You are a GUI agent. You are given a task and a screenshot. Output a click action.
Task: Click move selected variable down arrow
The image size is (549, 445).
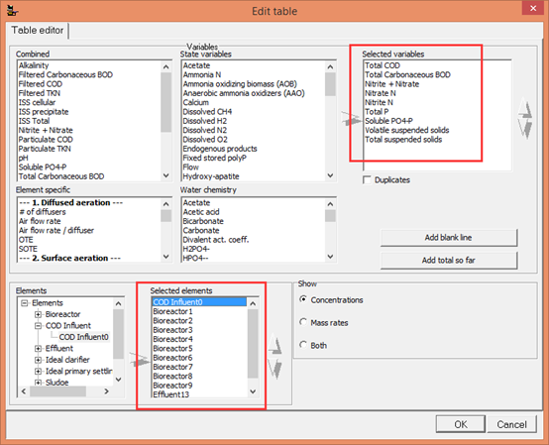[525, 129]
